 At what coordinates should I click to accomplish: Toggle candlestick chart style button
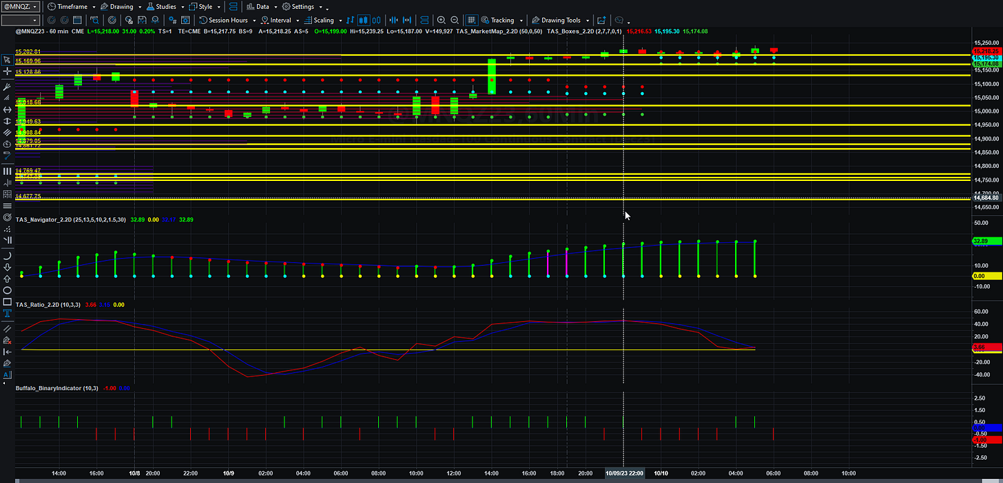pos(363,20)
